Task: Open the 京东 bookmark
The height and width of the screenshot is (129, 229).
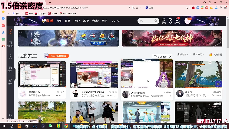Action: [x=29, y=13]
